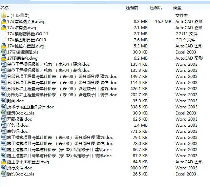Click the Word icon of 单位工程投标报价汇总表 装饰.doc

pyautogui.click(x=4, y=70)
